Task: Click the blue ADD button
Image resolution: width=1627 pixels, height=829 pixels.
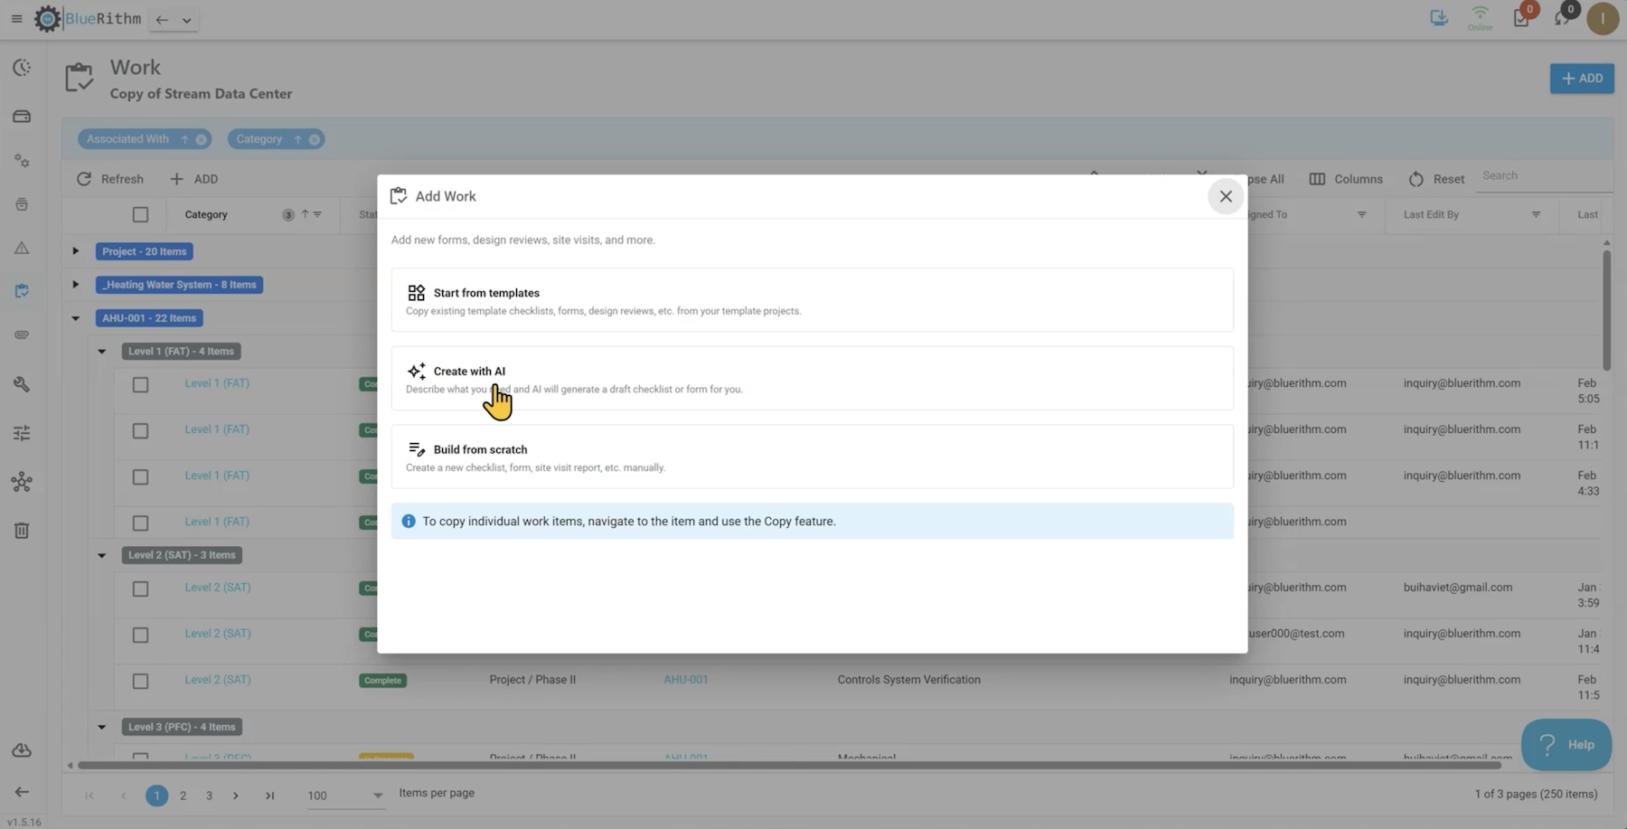Action: coord(1581,79)
